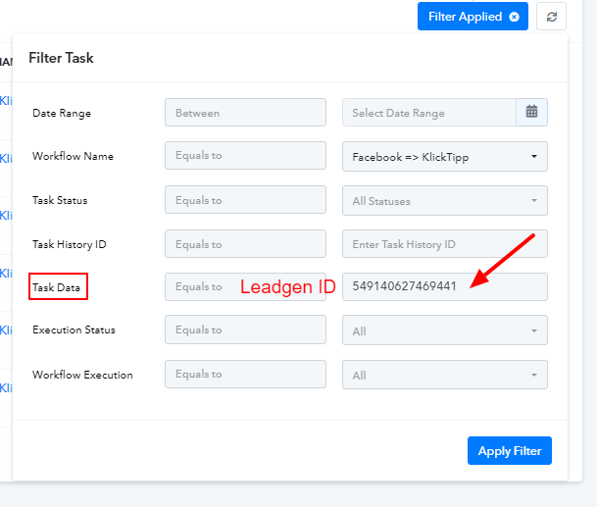Expand the All Statuses dropdown
The width and height of the screenshot is (597, 507).
click(x=445, y=201)
